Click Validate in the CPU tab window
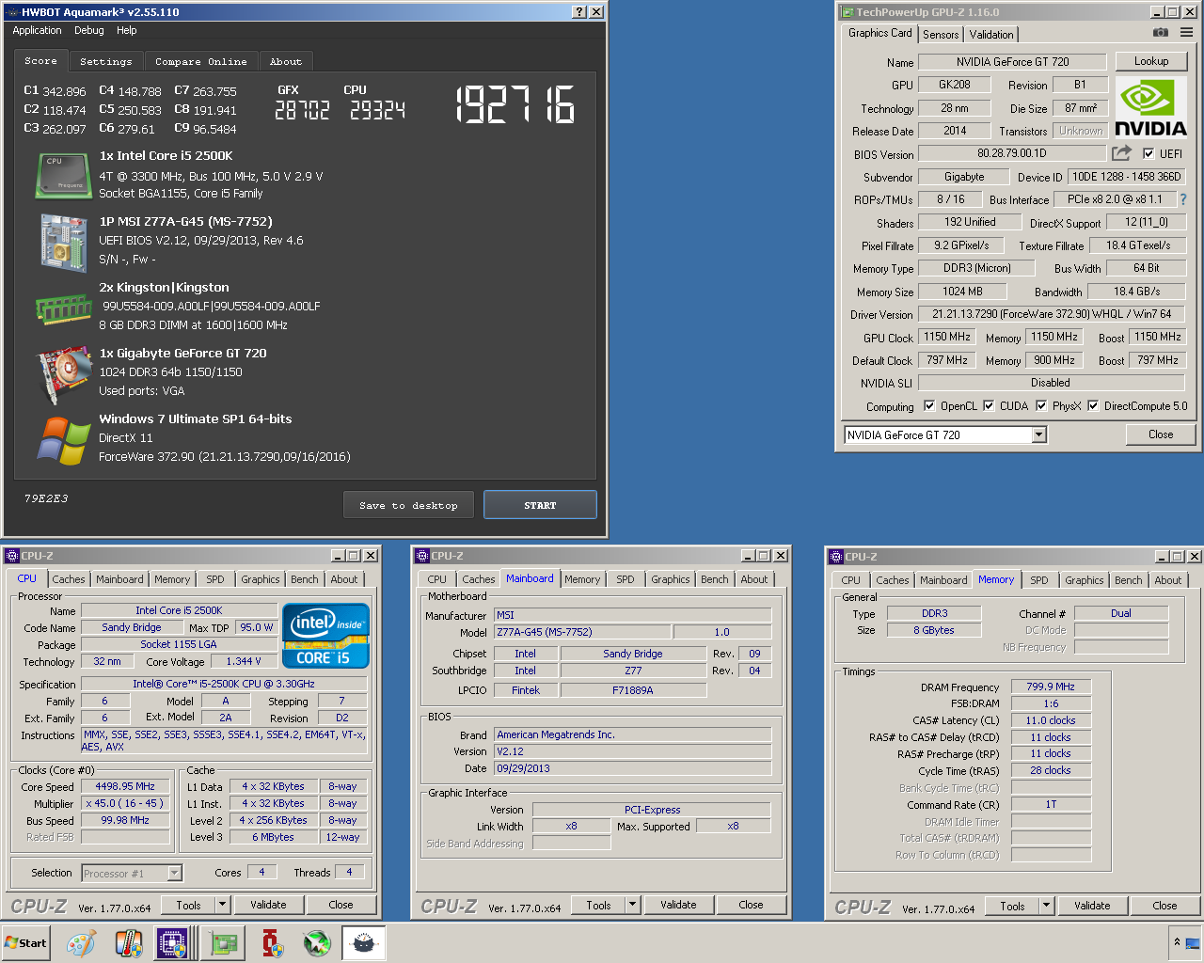Viewport: 1204px width, 963px height. pos(268,905)
